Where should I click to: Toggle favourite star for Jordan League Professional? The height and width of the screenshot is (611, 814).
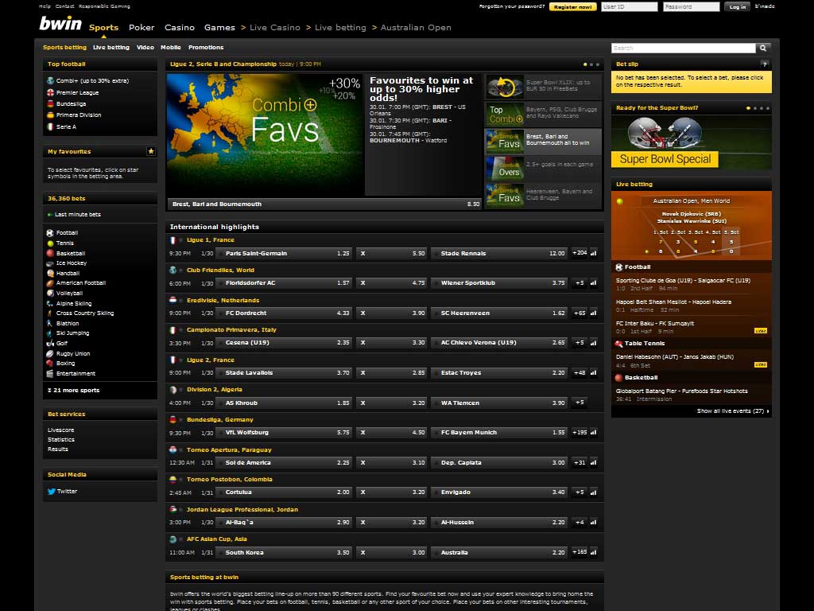tap(181, 510)
